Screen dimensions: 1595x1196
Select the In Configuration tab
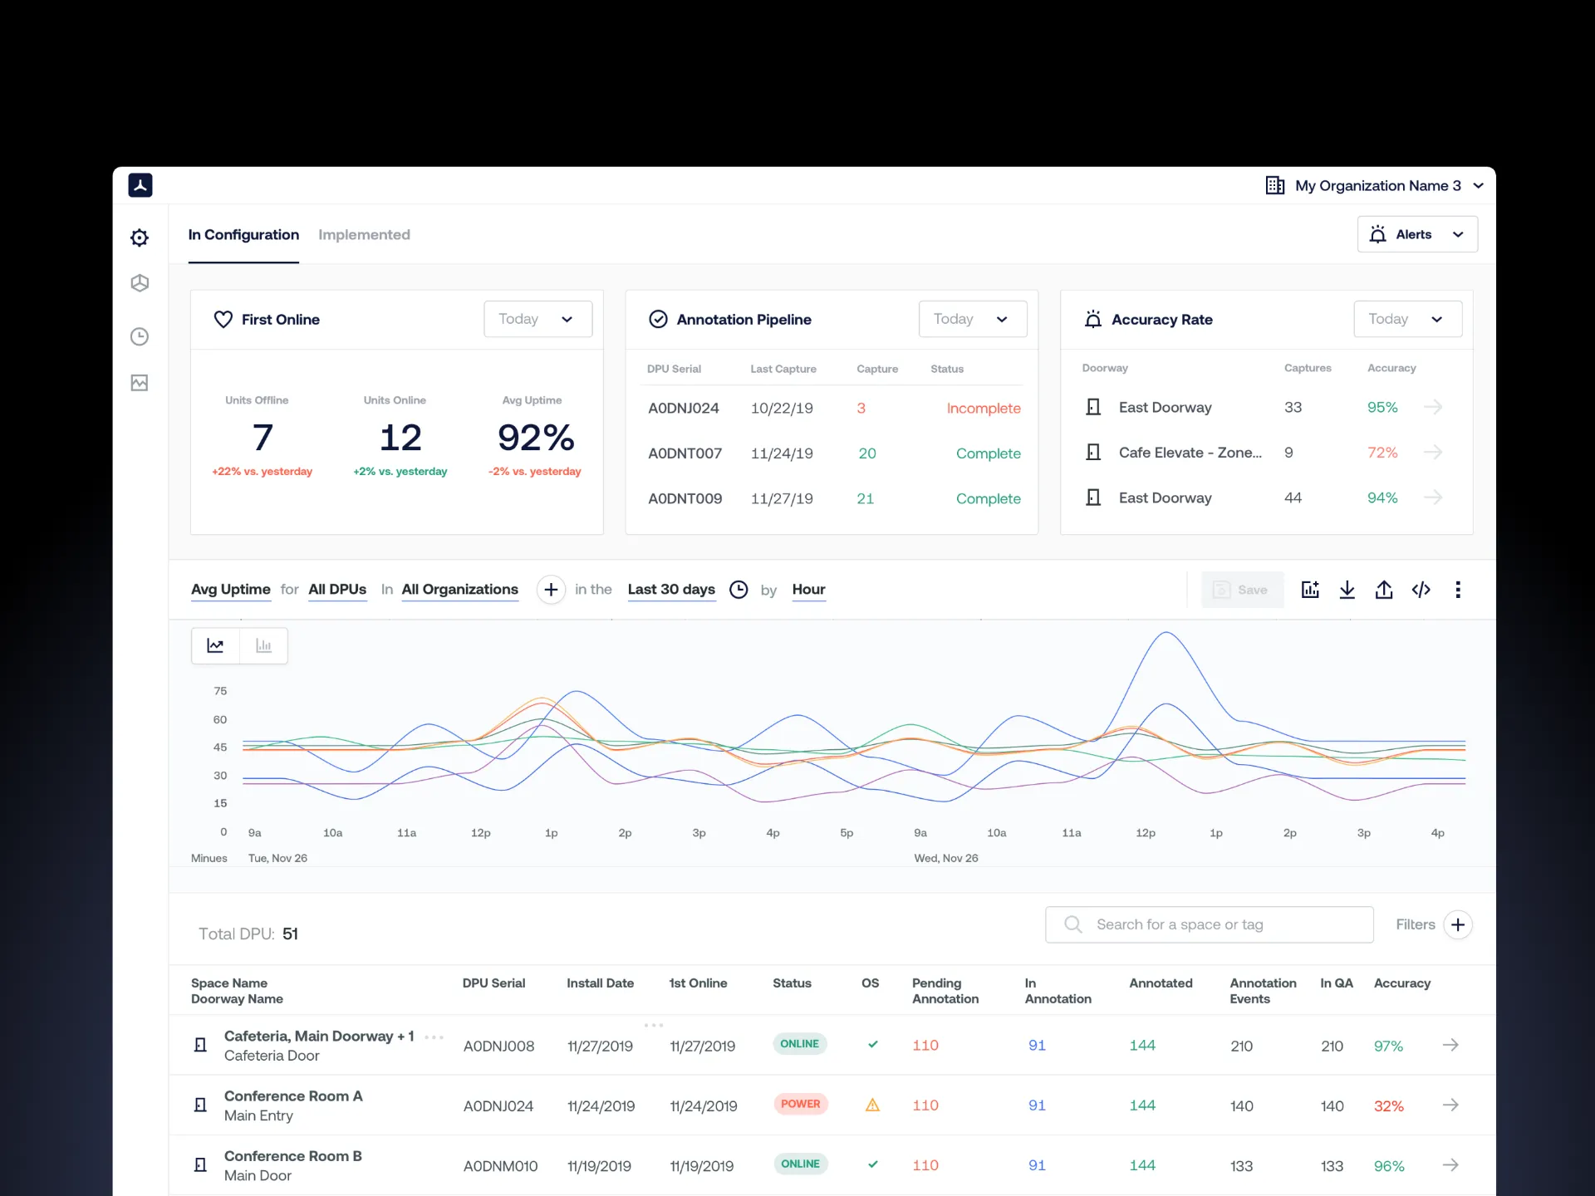(x=243, y=235)
